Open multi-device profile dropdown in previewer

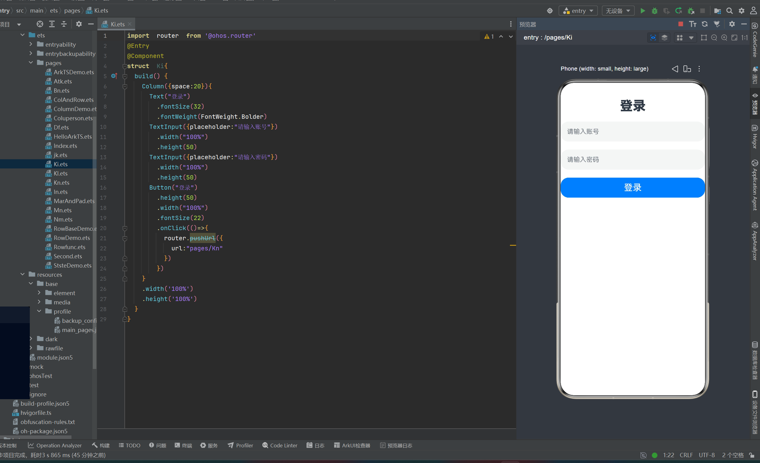tap(691, 37)
